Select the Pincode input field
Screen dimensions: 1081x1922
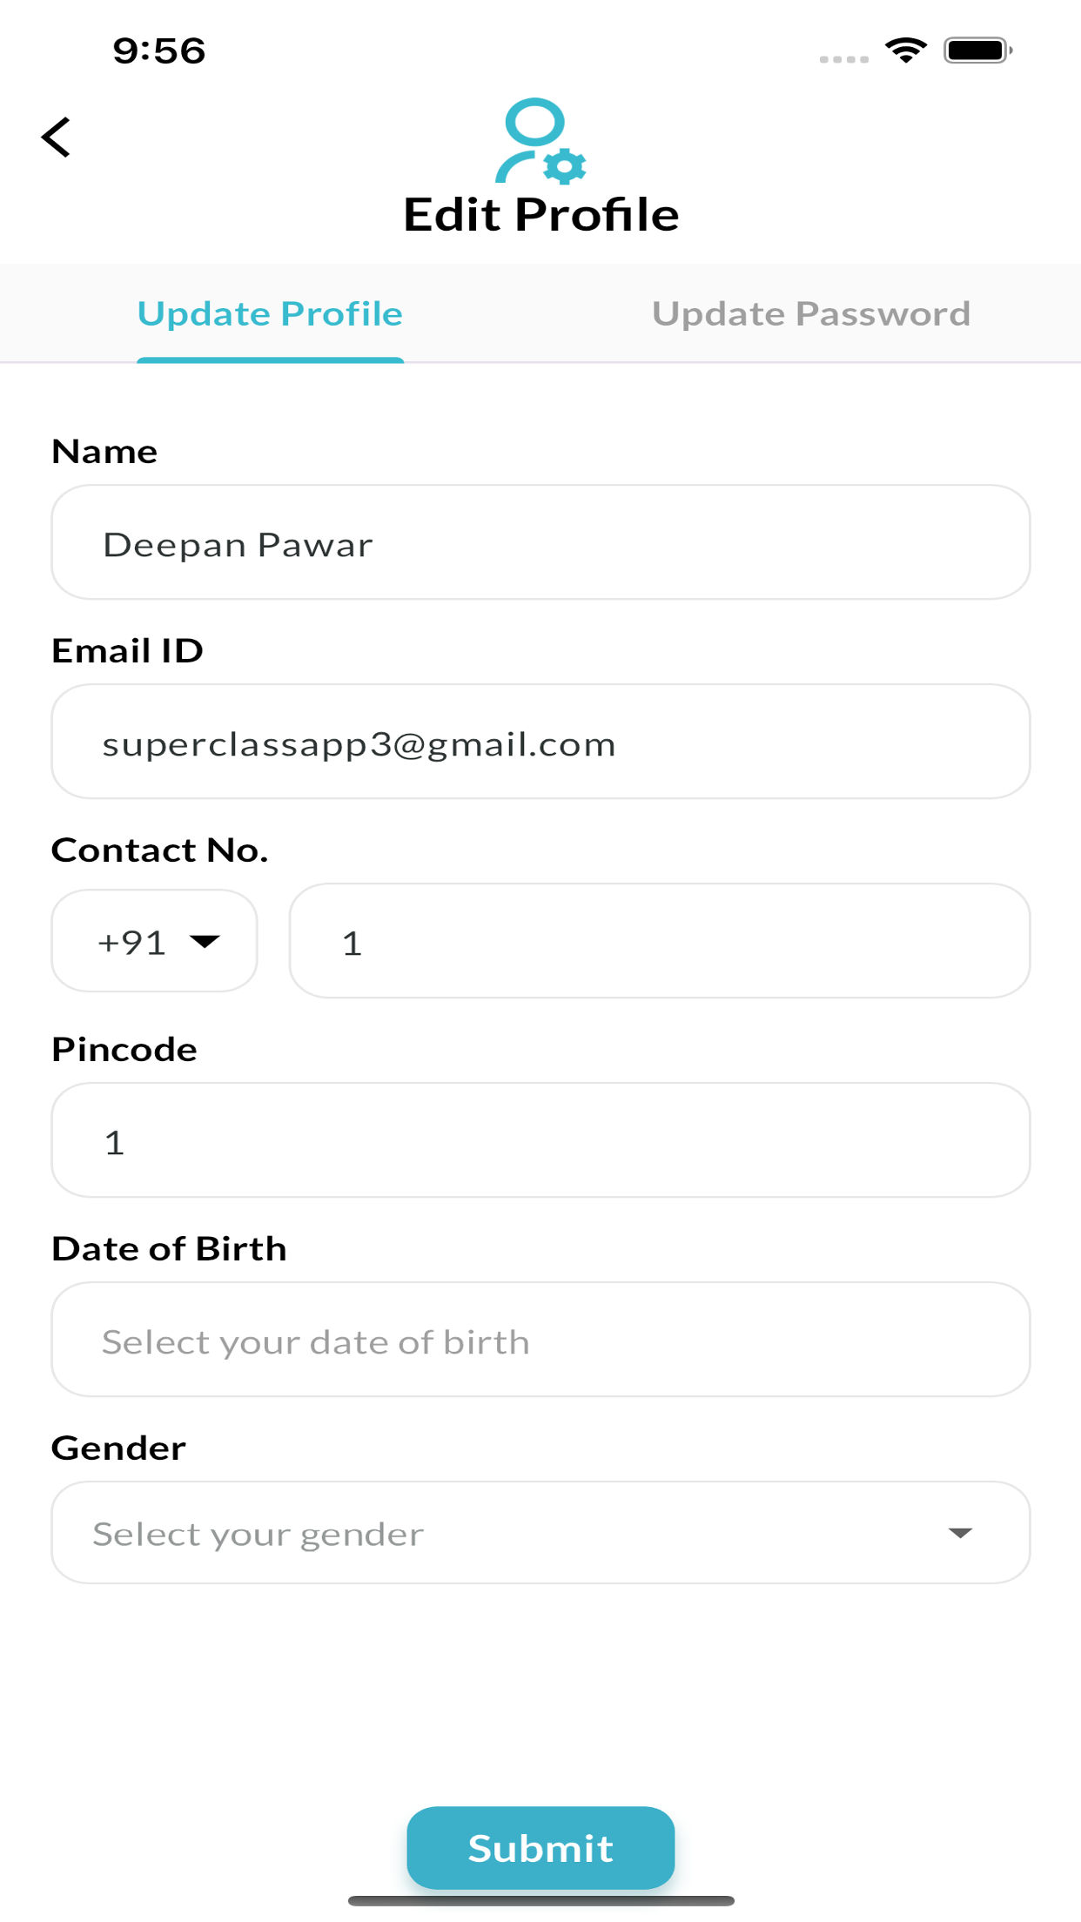[x=540, y=1141]
